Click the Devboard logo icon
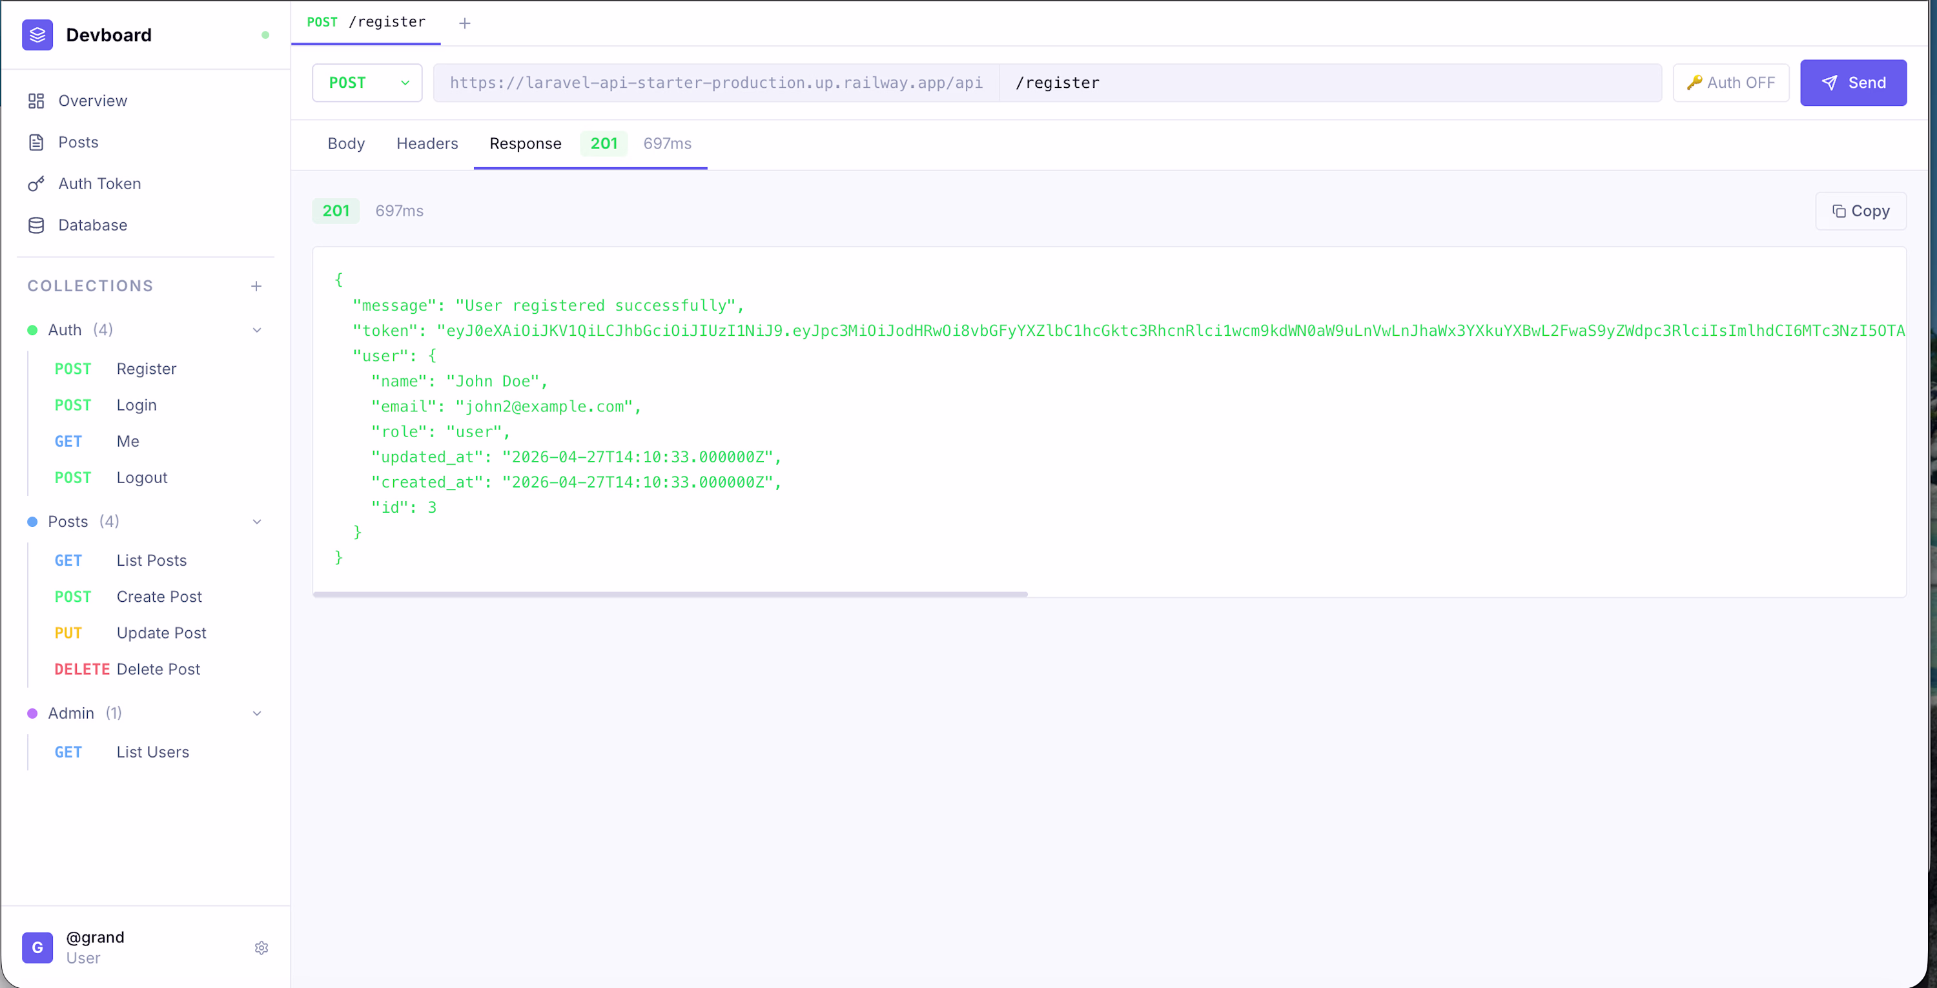Screen dimensions: 1937x988 click(37, 35)
